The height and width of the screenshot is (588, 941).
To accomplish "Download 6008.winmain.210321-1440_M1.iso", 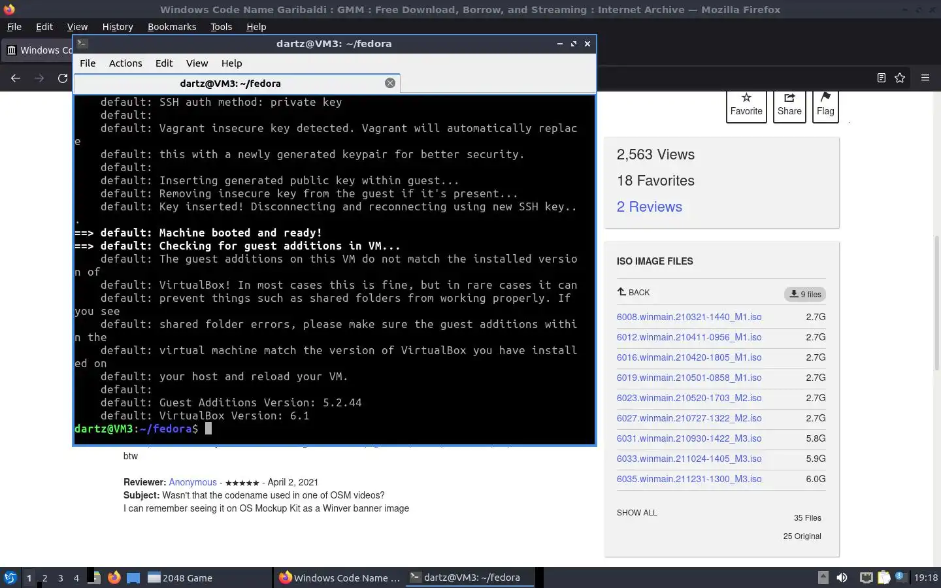I will coord(689,317).
